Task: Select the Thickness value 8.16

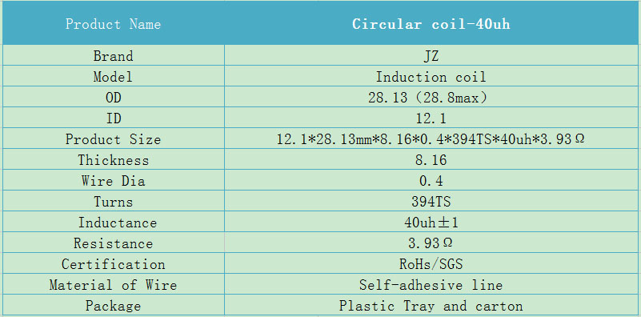Action: coord(431,160)
